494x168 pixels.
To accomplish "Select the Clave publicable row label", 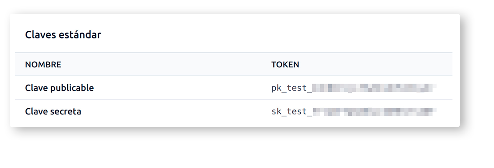I will pos(59,88).
